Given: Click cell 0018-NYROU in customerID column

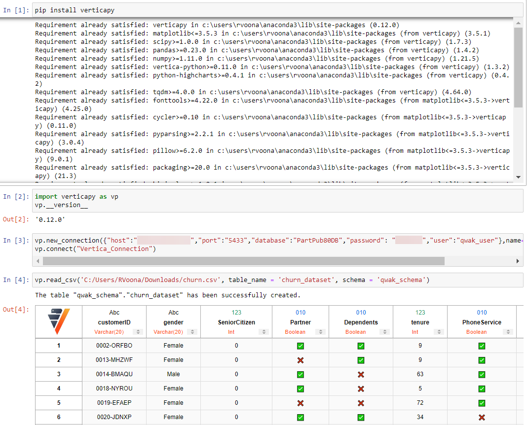Looking at the screenshot, I should pos(114,389).
